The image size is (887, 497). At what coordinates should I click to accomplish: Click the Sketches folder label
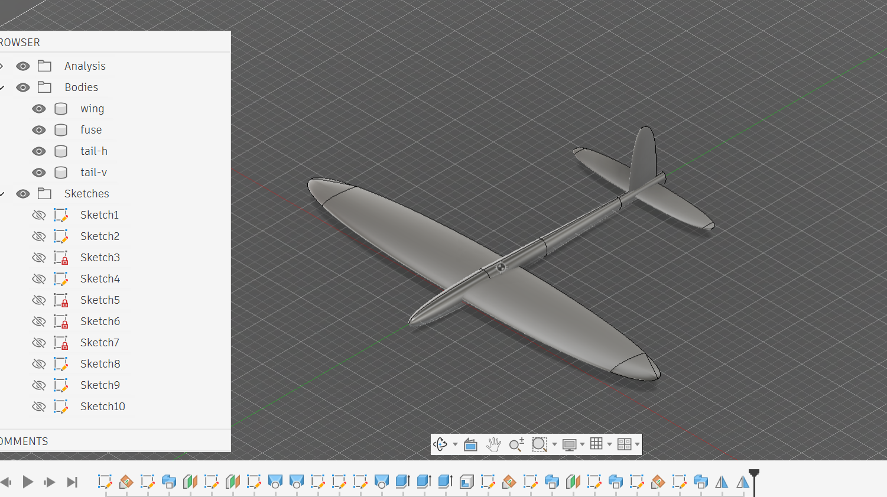coord(87,194)
